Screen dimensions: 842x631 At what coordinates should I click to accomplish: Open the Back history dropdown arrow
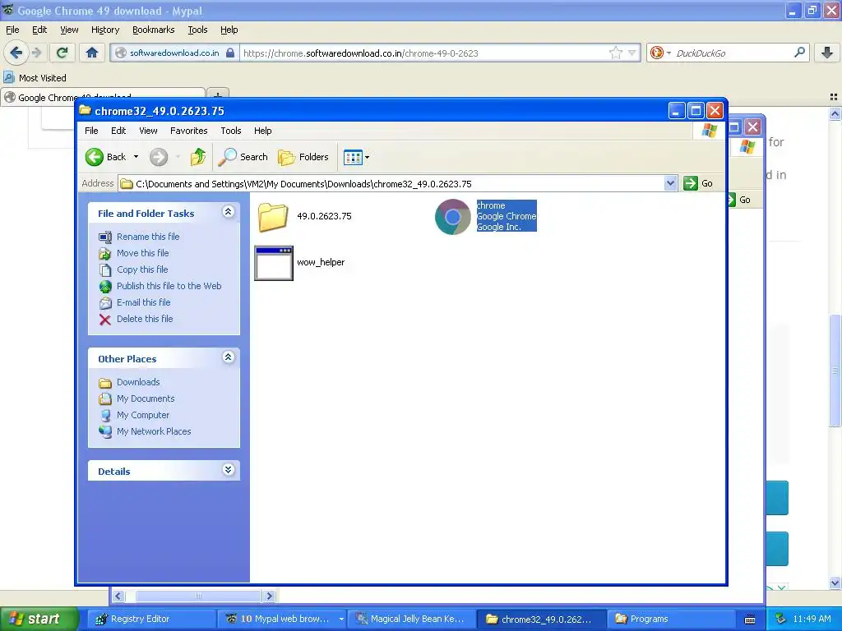pos(136,157)
